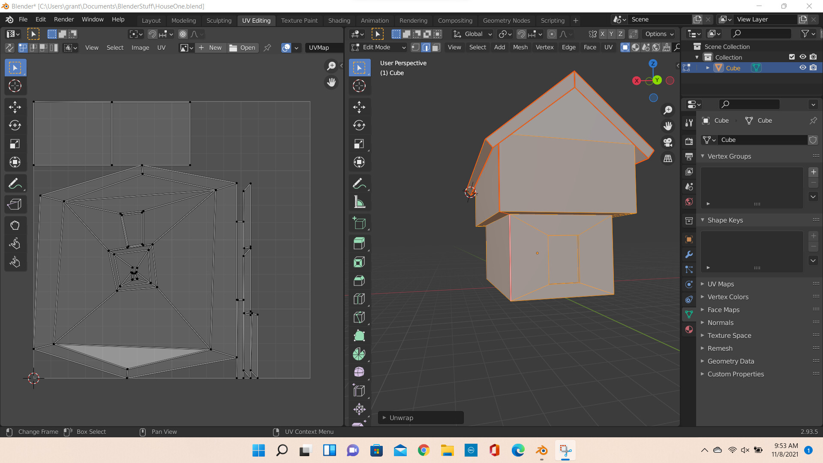Hide the Cube using the outliner eye toggle
The height and width of the screenshot is (463, 823).
[802, 68]
